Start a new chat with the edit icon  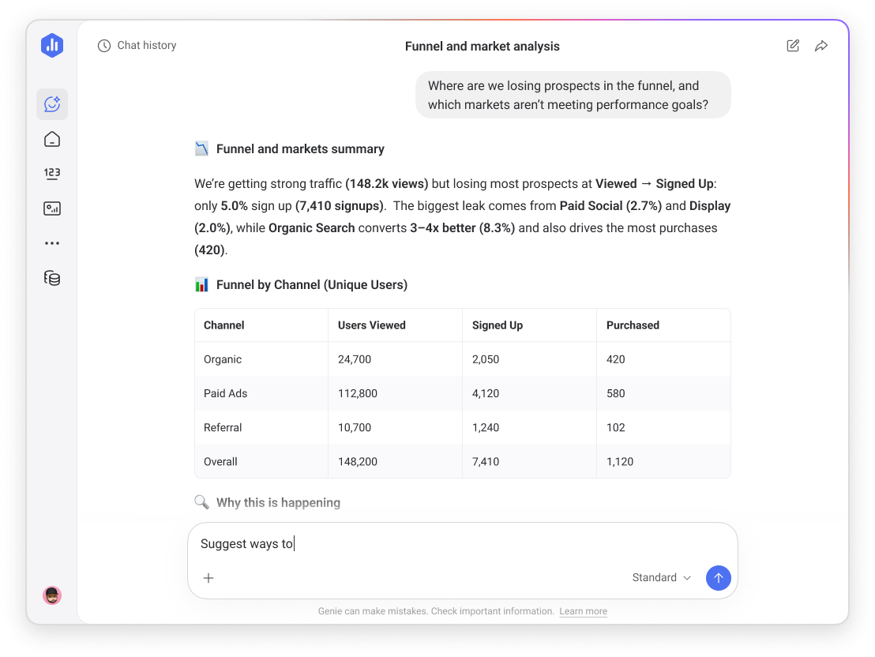(793, 46)
